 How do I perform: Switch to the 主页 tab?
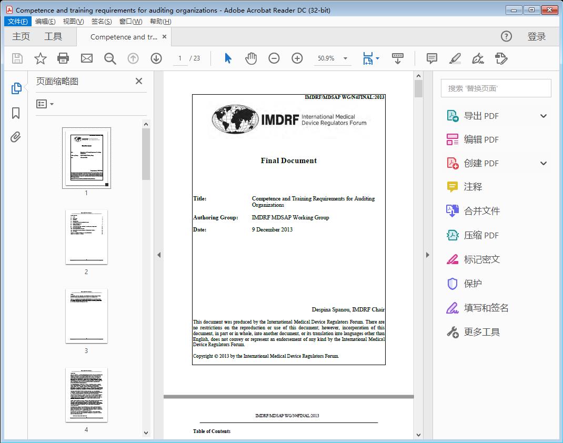point(21,37)
